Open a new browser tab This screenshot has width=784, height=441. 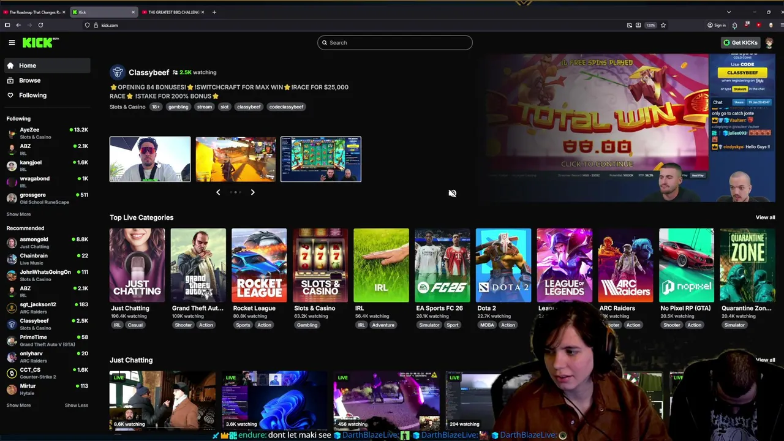click(x=214, y=12)
